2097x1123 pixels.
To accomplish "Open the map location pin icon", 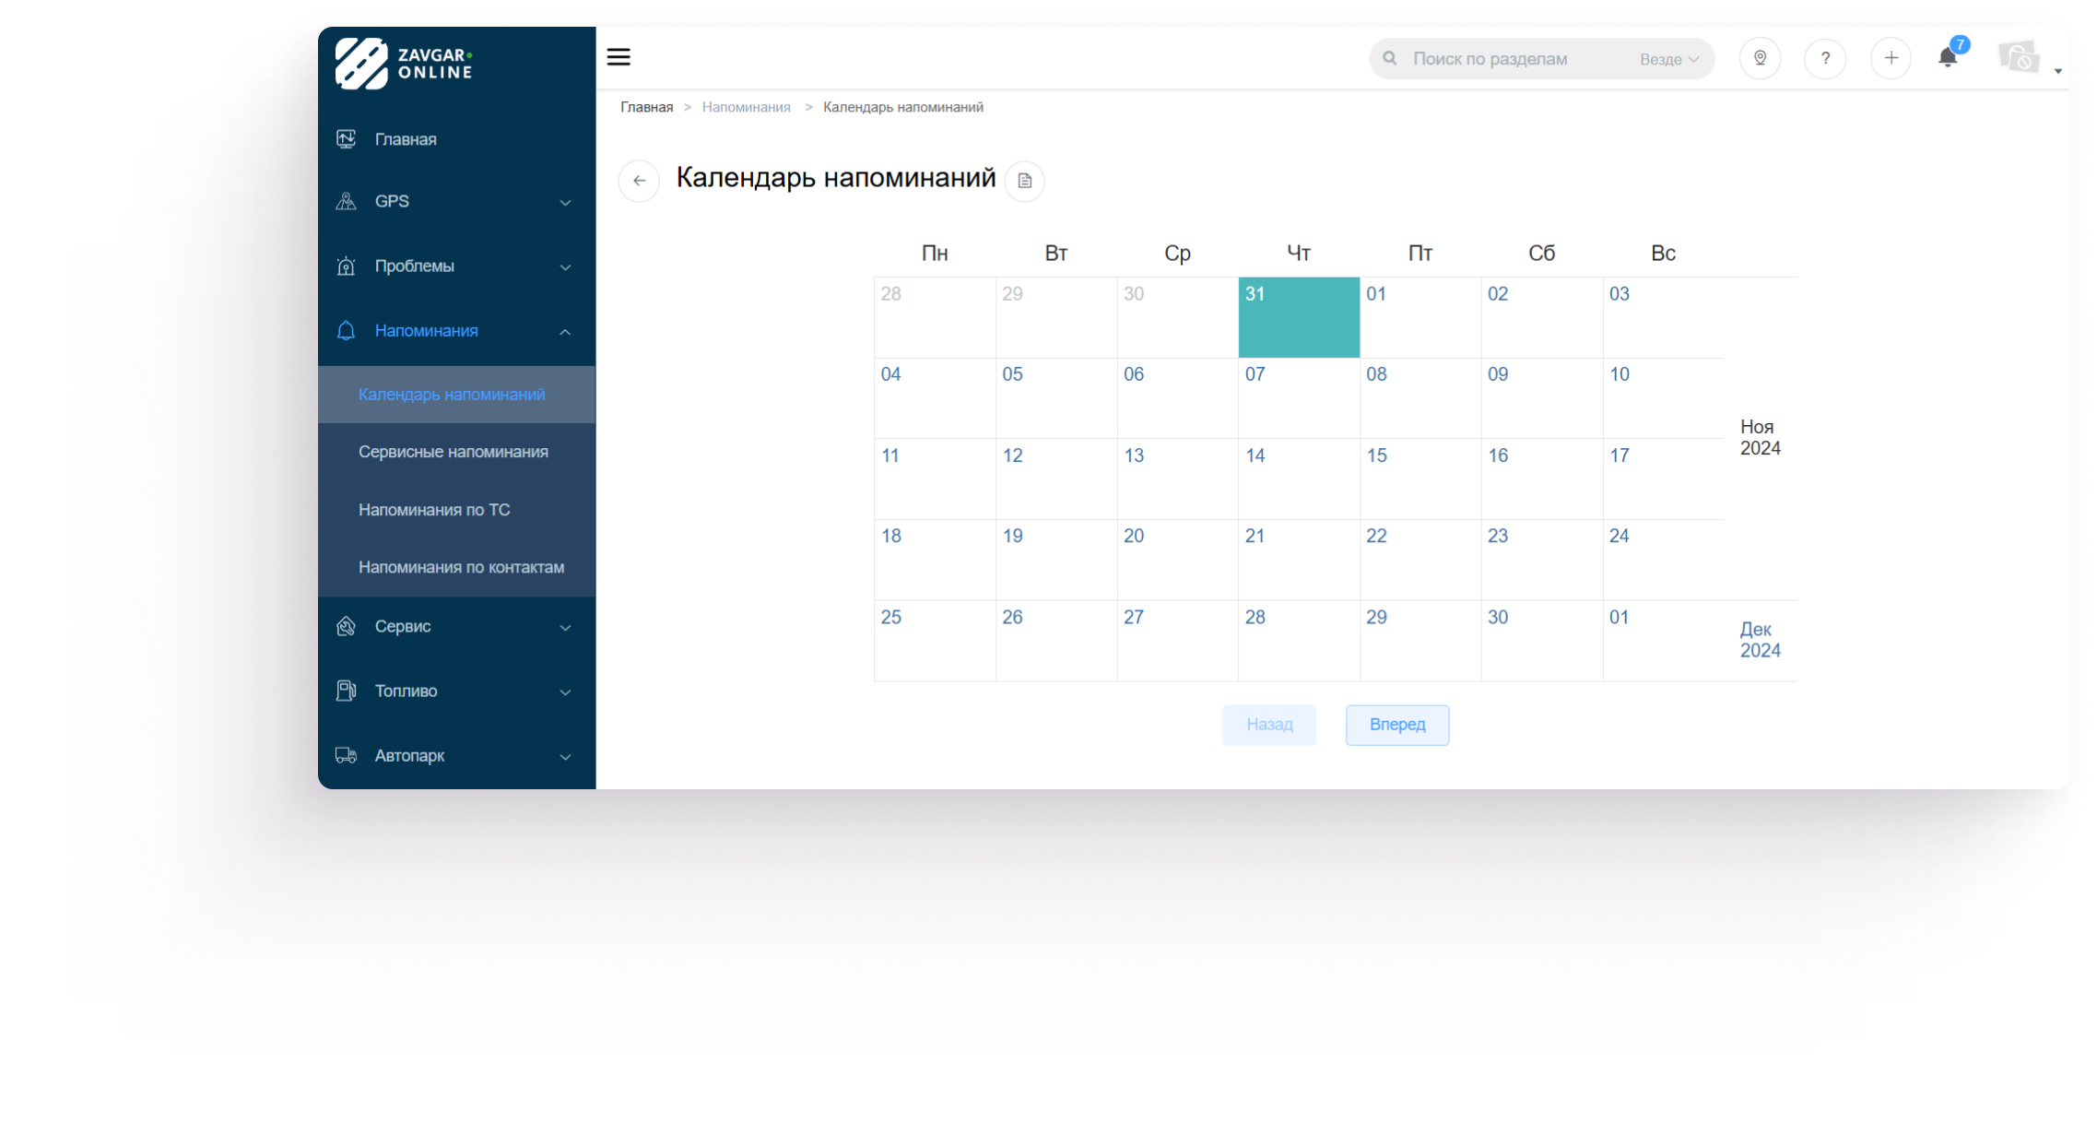I will click(x=1760, y=58).
